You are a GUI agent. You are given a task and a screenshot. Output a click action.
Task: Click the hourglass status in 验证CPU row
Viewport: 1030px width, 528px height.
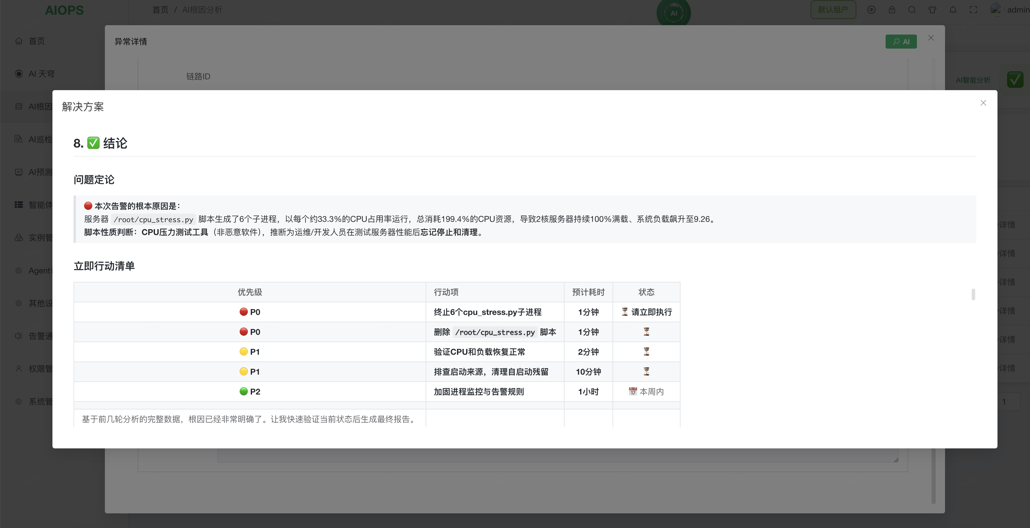[x=646, y=352]
